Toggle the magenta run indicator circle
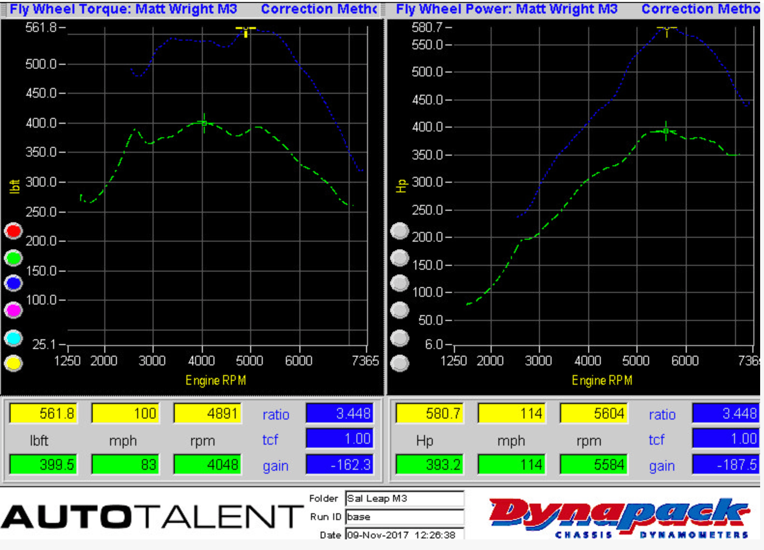This screenshot has width=764, height=550. pos(14,310)
